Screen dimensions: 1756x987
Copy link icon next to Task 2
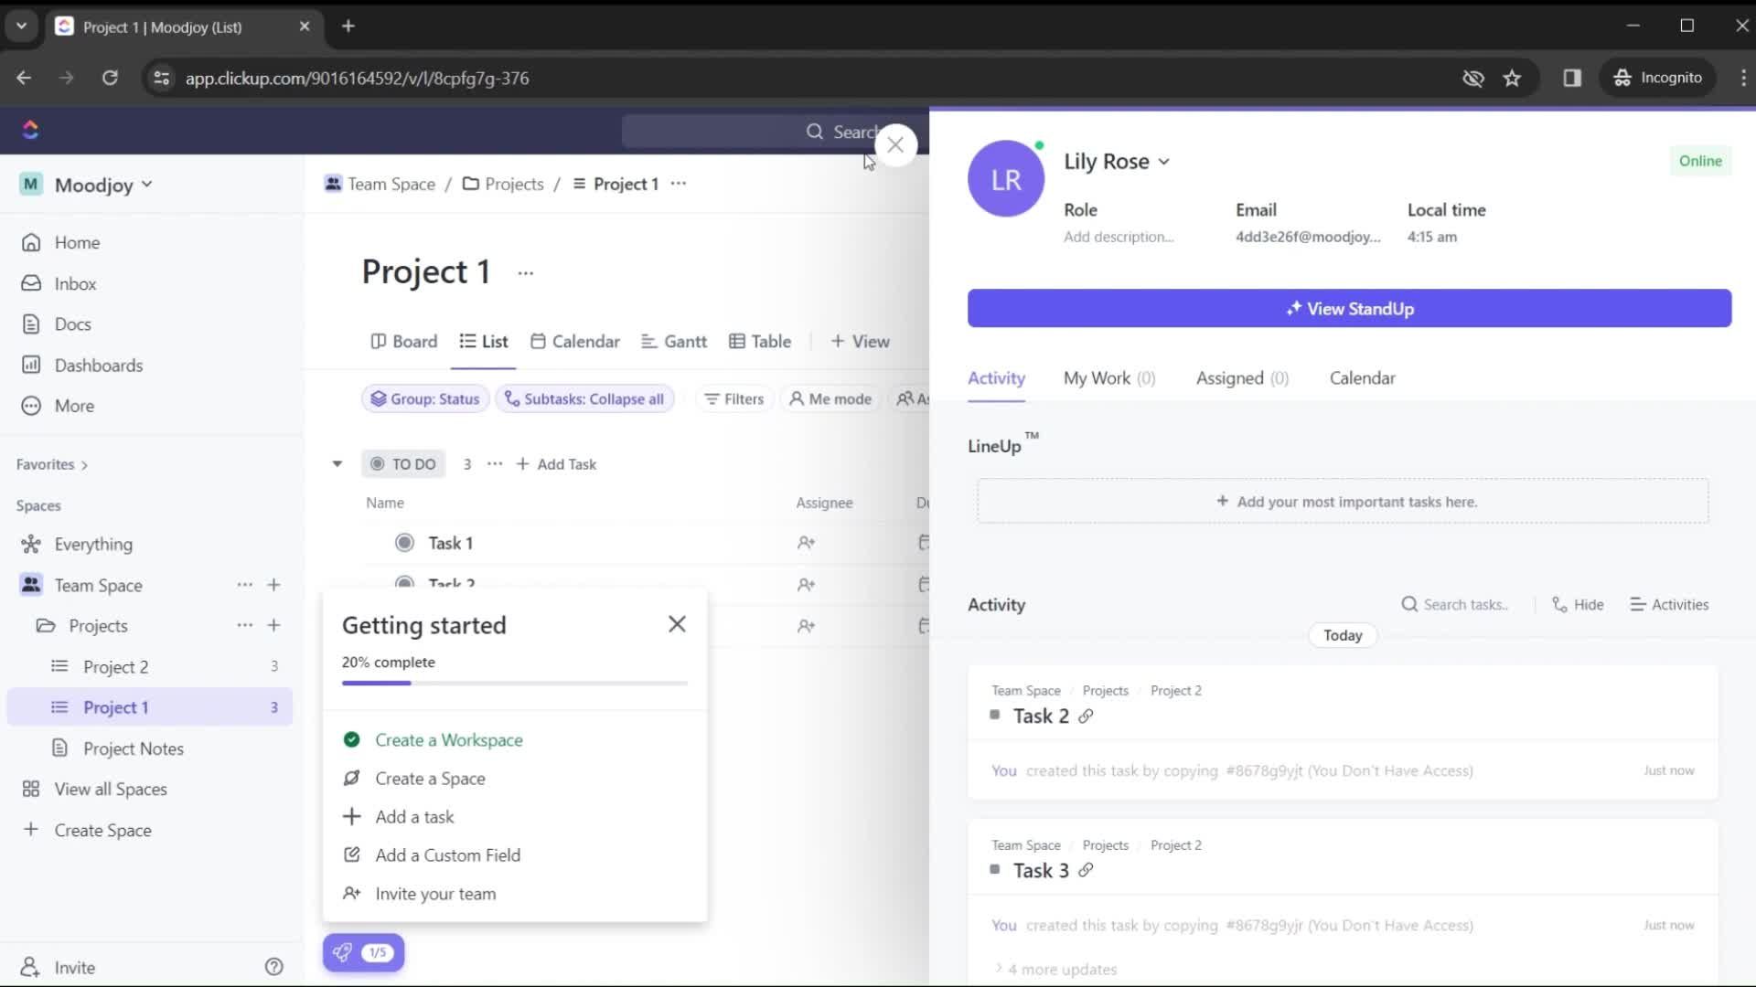coord(1086,716)
